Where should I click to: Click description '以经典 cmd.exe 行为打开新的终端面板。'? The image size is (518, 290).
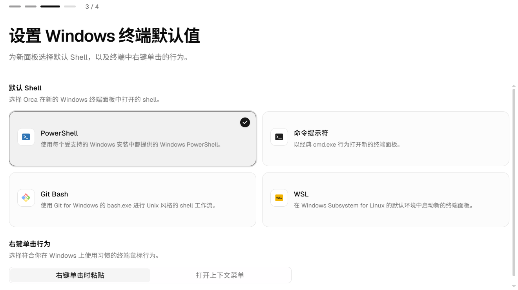[x=348, y=145]
